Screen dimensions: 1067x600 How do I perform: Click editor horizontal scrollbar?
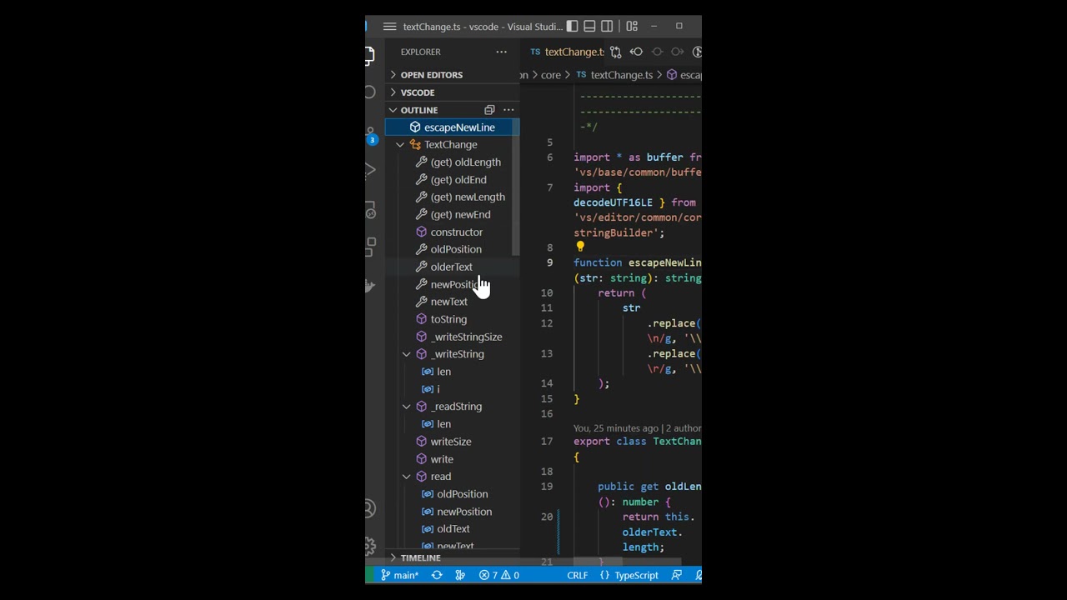click(628, 562)
